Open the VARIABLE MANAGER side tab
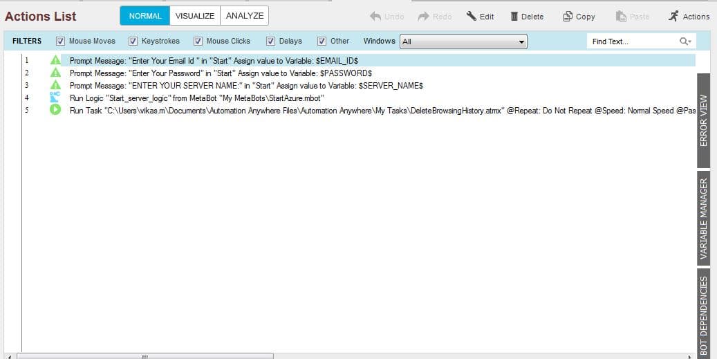Image resolution: width=717 pixels, height=359 pixels. click(704, 218)
